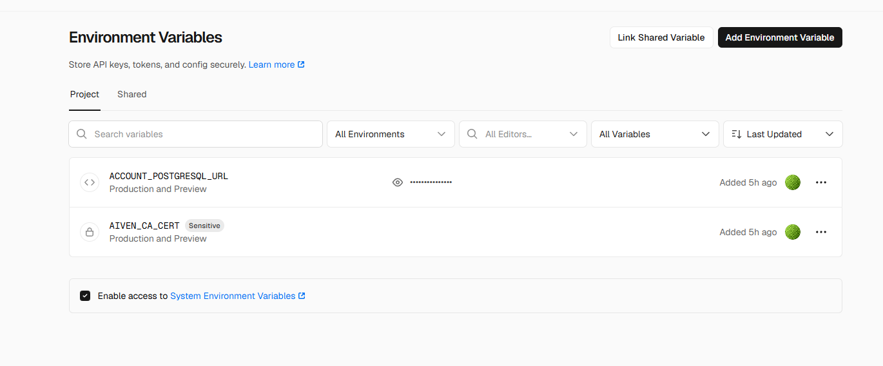883x366 pixels.
Task: Click the magnifier icon in Search variables
Action: 82,134
